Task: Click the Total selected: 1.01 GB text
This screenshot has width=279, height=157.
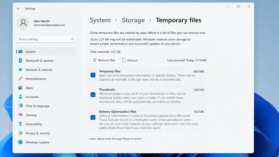Action: coord(105,52)
